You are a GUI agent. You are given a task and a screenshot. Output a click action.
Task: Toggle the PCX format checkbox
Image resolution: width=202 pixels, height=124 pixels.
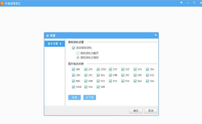[x=110, y=81]
